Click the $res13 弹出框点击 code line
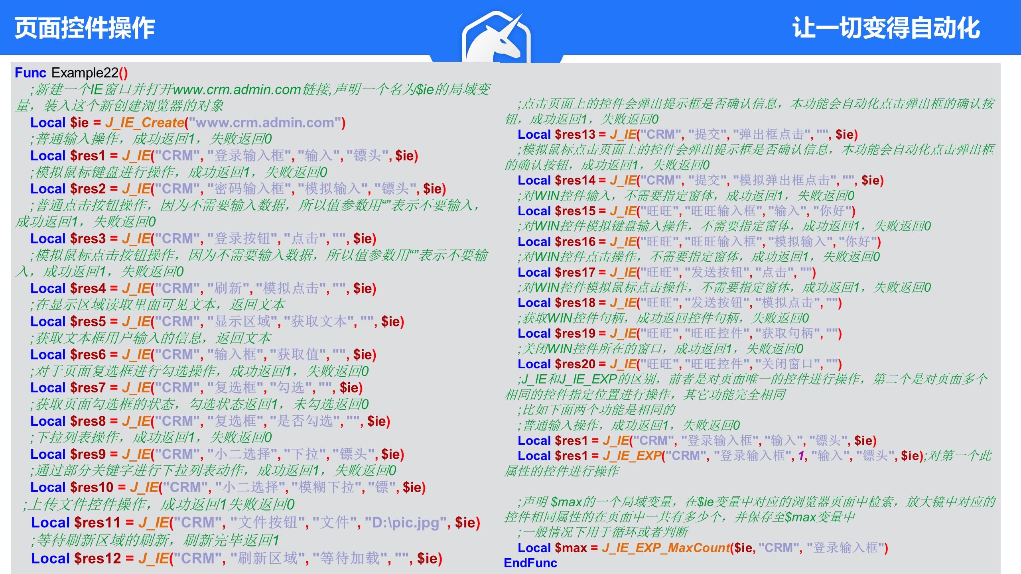The image size is (1021, 574). coord(687,135)
